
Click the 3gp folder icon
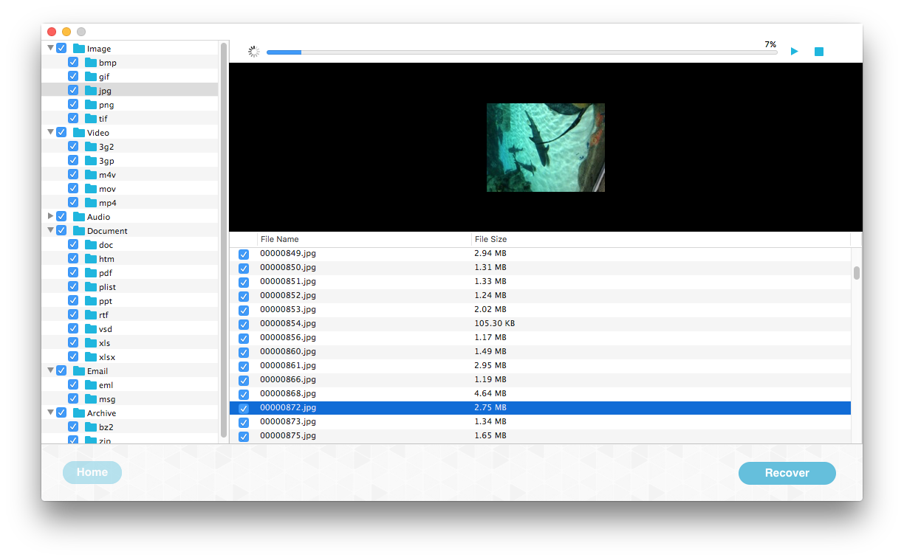coord(91,161)
